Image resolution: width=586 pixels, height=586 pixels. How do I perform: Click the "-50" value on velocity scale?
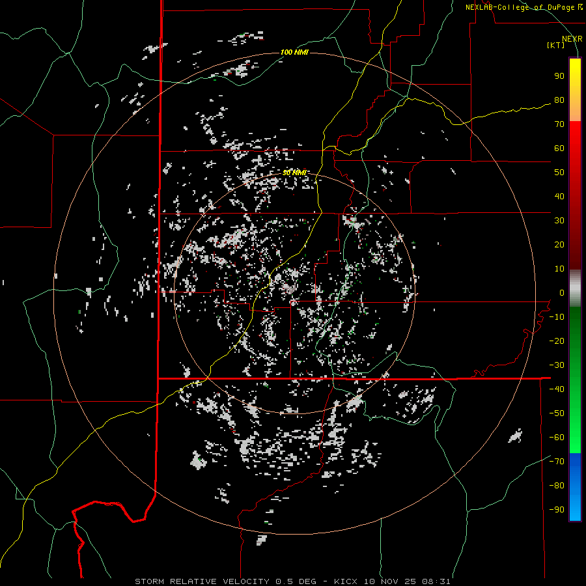point(557,413)
